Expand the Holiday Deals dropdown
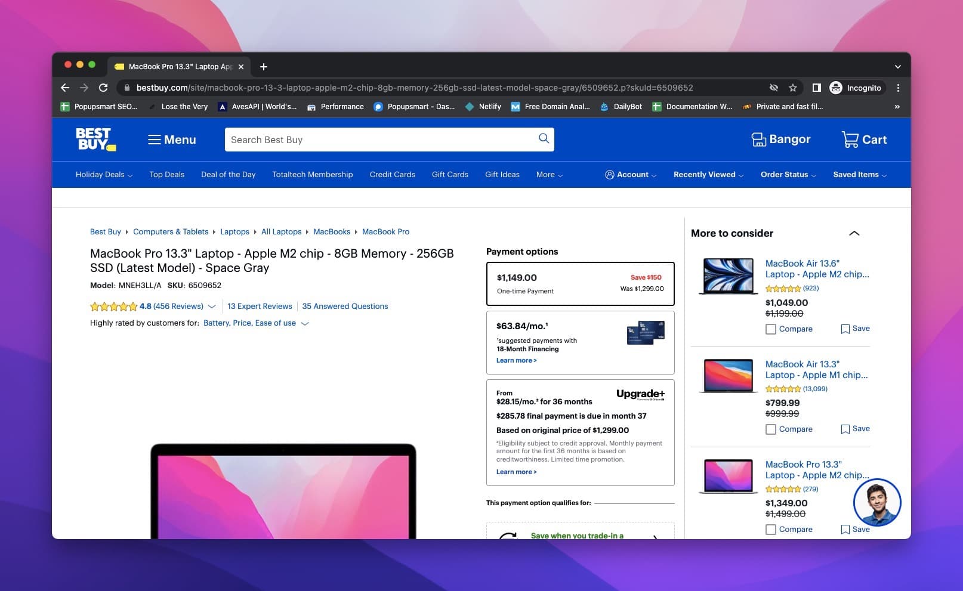 (x=104, y=175)
